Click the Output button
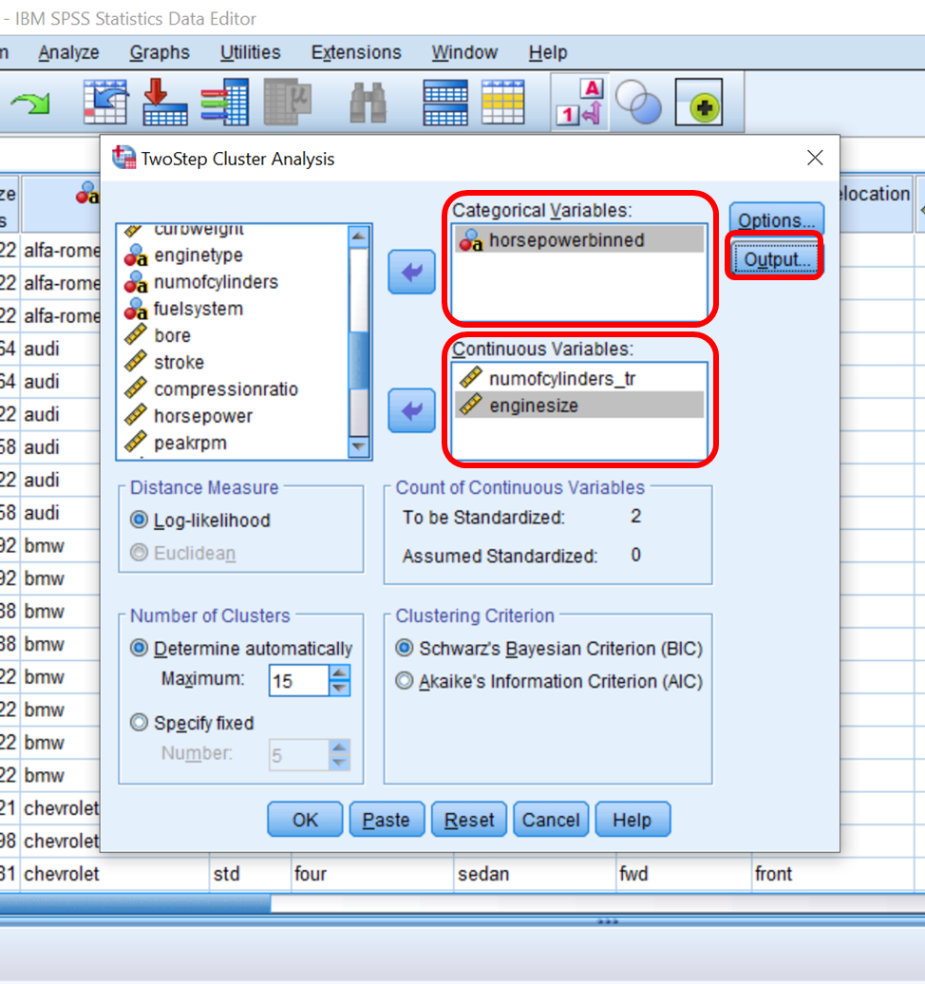The image size is (925, 984). 776,258
